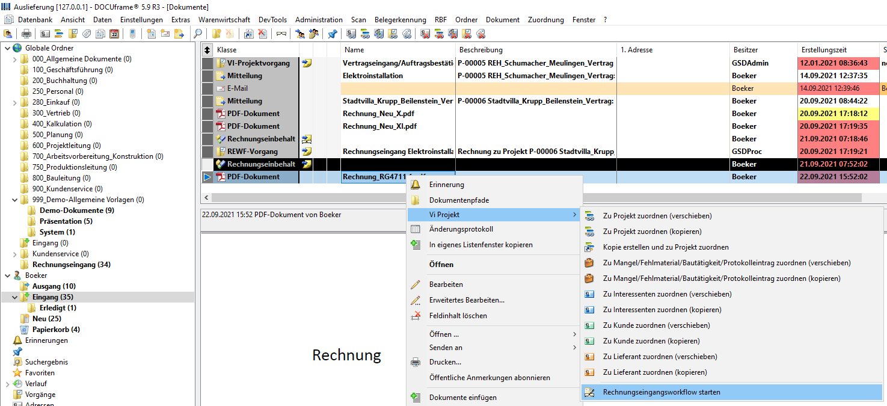Open the calendar icon in the toolbar
Screen dimensions: 887x406
click(x=114, y=34)
